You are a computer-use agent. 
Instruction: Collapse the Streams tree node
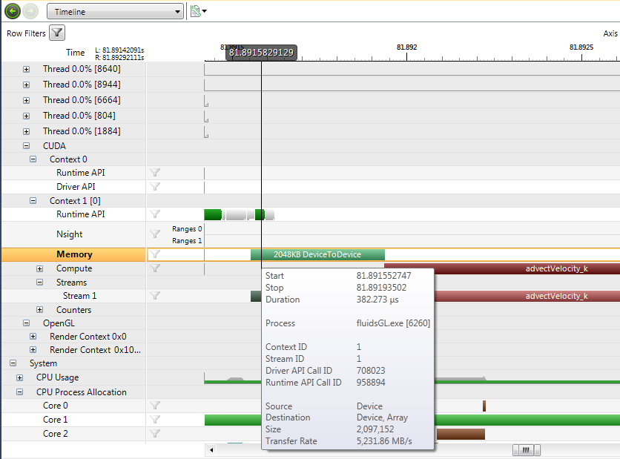[40, 283]
